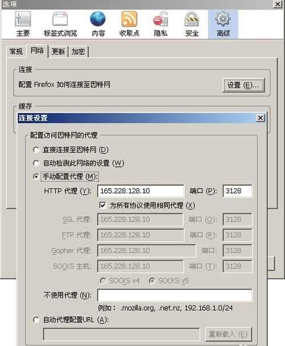
Task: Click the 设置 (E)... button
Action: 243,85
